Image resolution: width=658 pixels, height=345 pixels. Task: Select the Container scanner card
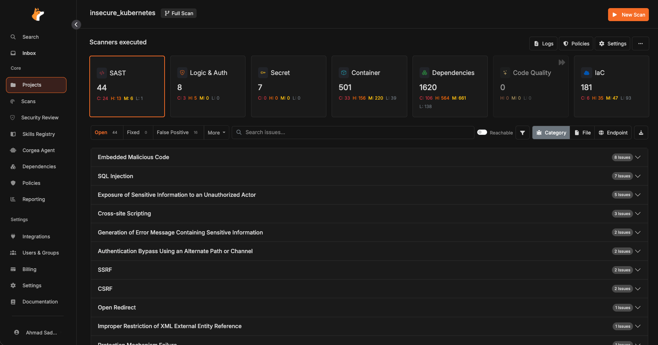369,86
